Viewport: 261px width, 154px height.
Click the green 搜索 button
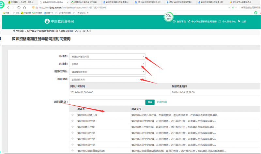(x=150, y=102)
